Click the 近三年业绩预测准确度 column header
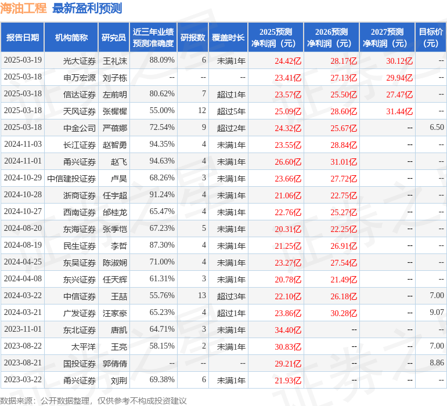This screenshot has width=447, height=406. point(153,37)
